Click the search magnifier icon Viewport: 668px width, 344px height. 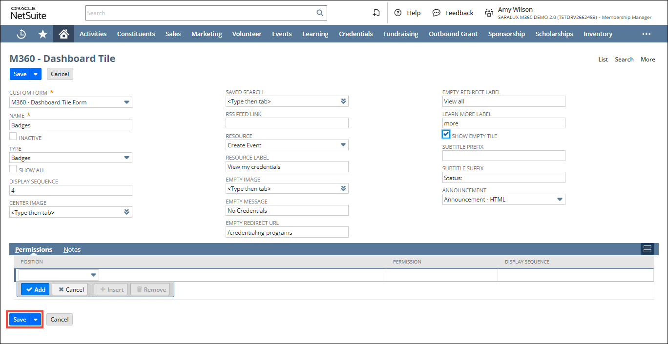[x=320, y=13]
